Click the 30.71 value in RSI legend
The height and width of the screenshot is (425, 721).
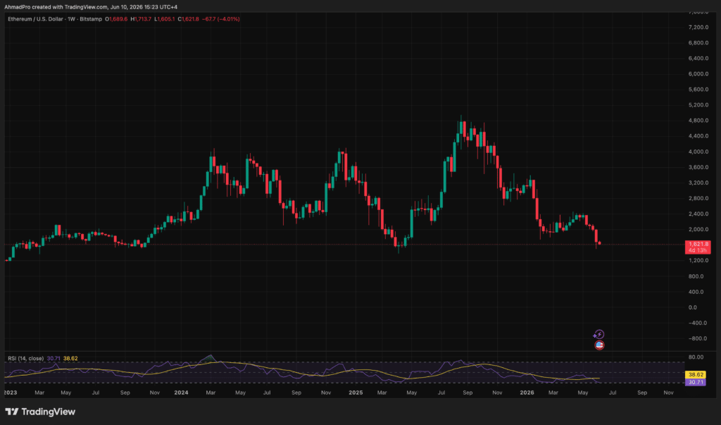[54, 358]
